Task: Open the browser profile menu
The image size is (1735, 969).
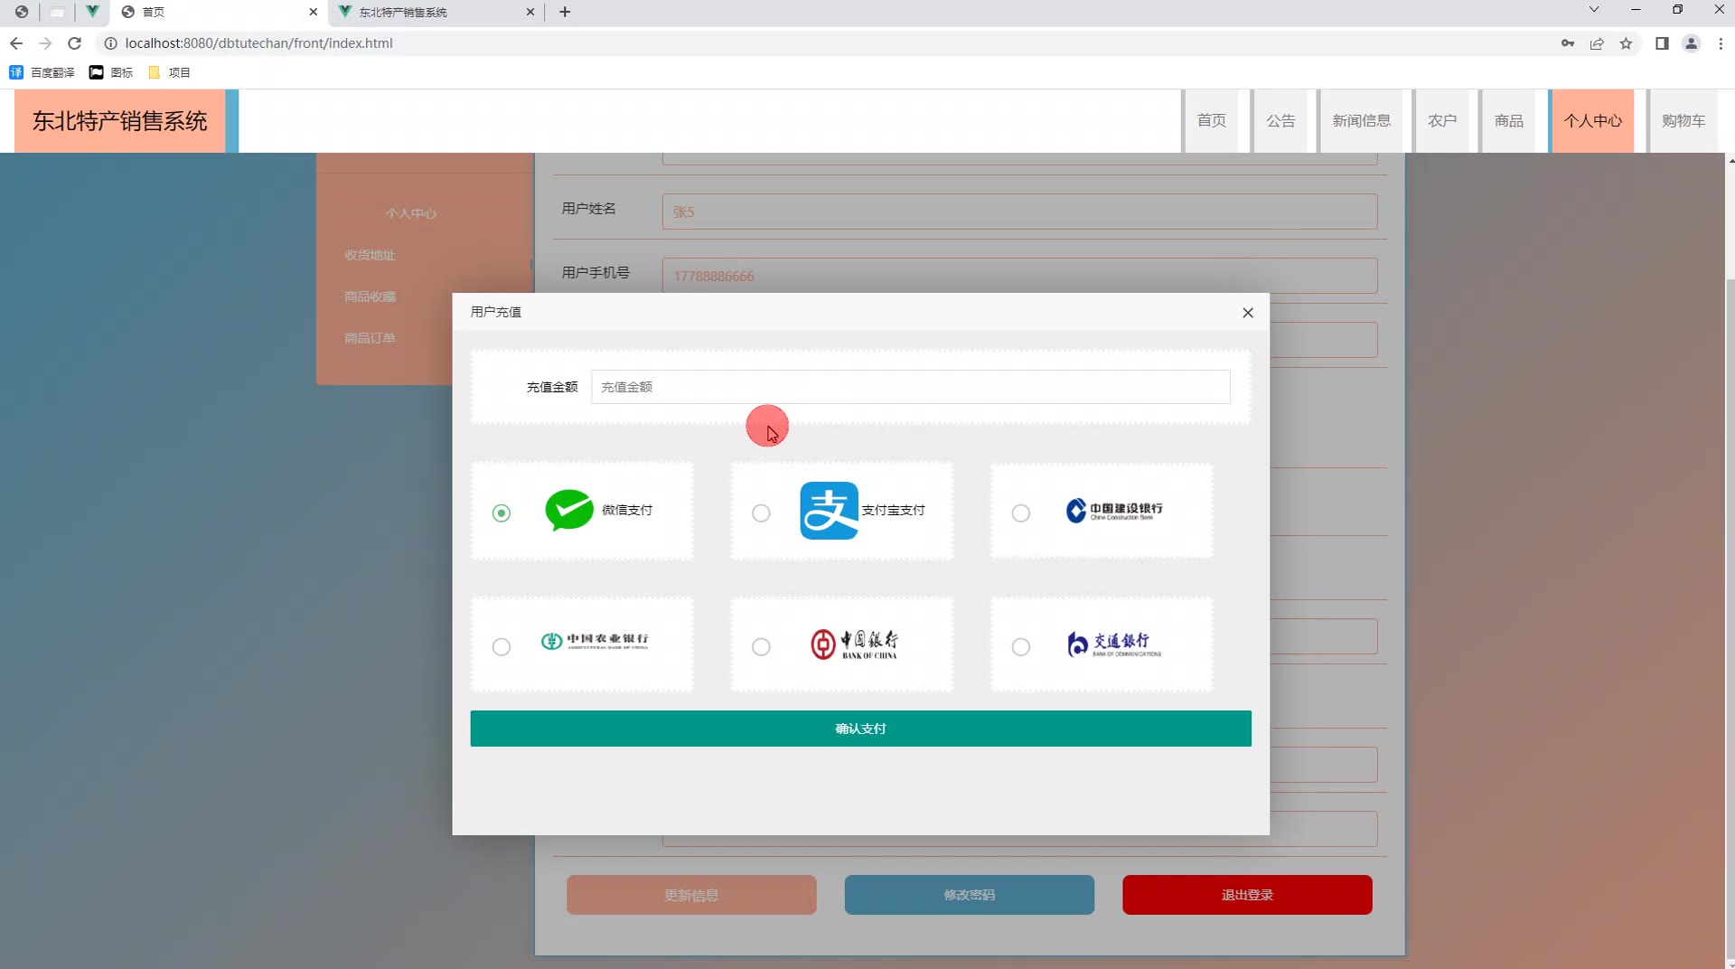Action: coord(1691,43)
